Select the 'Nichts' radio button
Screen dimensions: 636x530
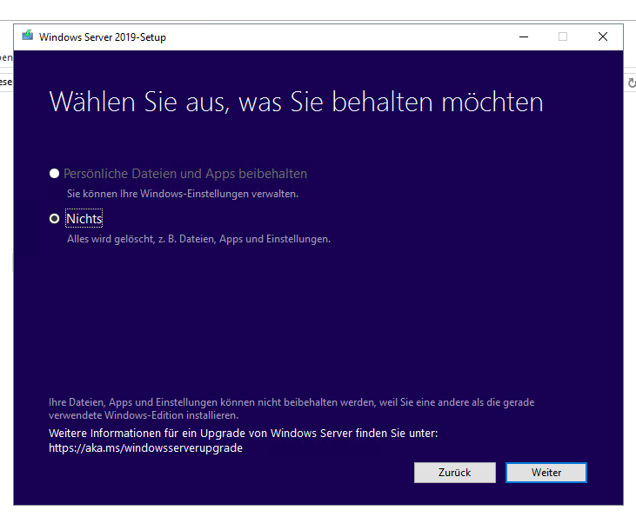[54, 219]
